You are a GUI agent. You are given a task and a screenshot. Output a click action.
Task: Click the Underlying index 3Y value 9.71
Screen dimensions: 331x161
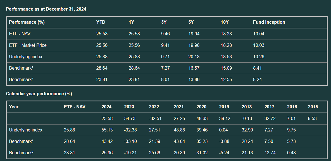165,57
